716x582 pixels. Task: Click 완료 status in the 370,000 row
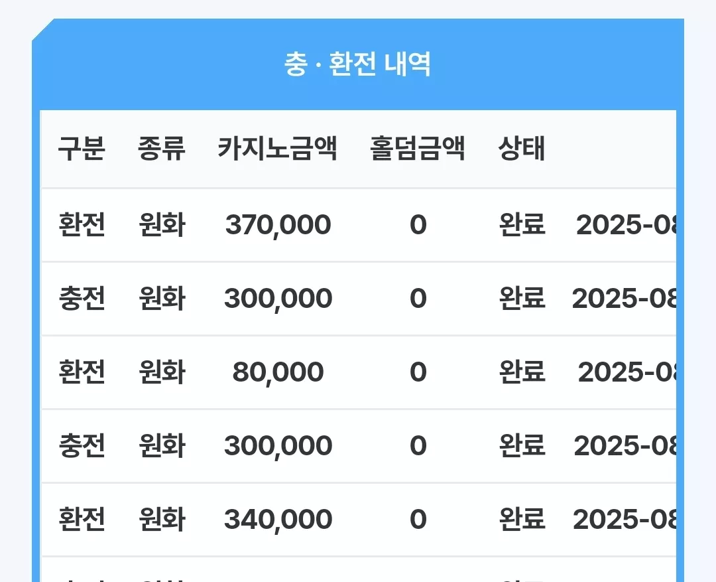(x=522, y=225)
